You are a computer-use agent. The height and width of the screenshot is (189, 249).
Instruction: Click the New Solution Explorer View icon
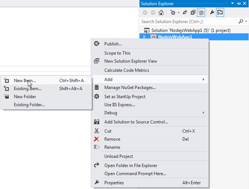click(x=97, y=61)
